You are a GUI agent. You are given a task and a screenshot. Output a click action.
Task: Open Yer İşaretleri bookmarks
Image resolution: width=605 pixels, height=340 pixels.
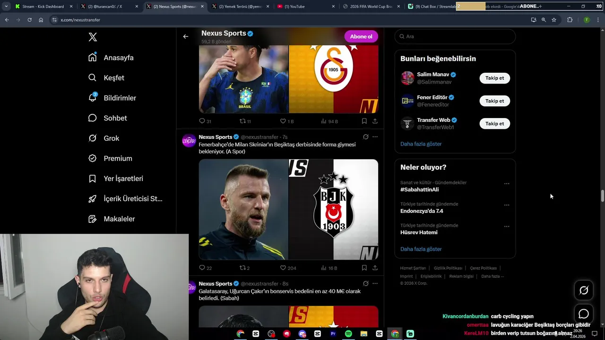tap(116, 178)
